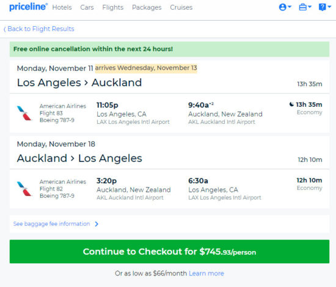Open the My Trips briefcase icon
336x287 pixels.
pos(302,7)
